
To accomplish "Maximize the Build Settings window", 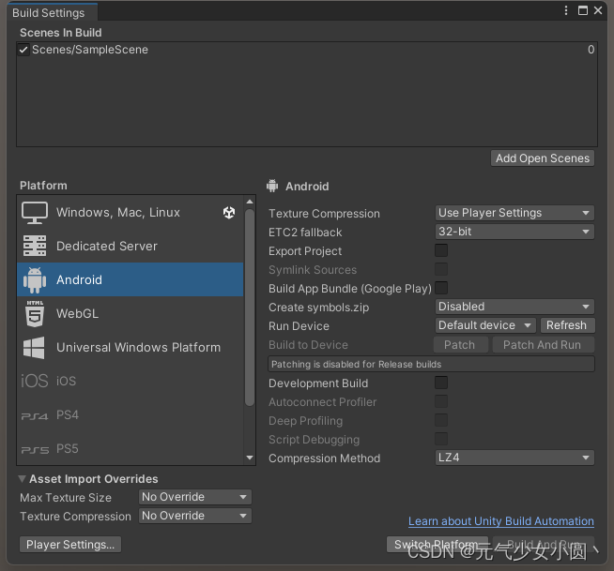I will pyautogui.click(x=583, y=10).
